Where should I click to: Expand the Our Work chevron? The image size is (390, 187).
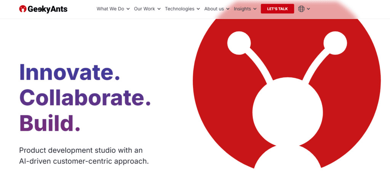(158, 9)
